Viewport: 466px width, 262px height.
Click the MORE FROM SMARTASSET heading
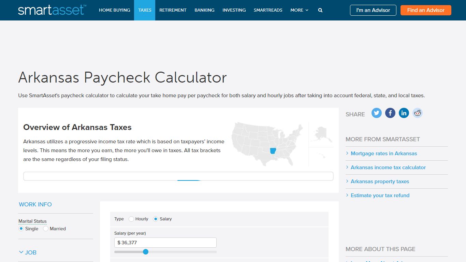coord(383,139)
